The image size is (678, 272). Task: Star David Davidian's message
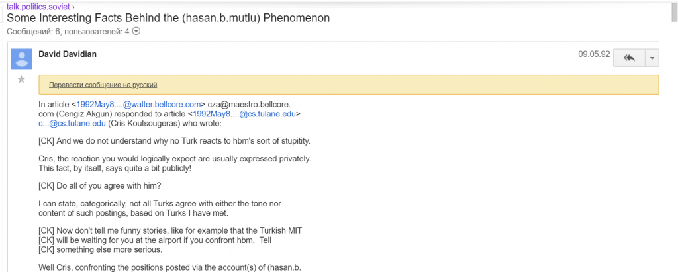(x=21, y=79)
